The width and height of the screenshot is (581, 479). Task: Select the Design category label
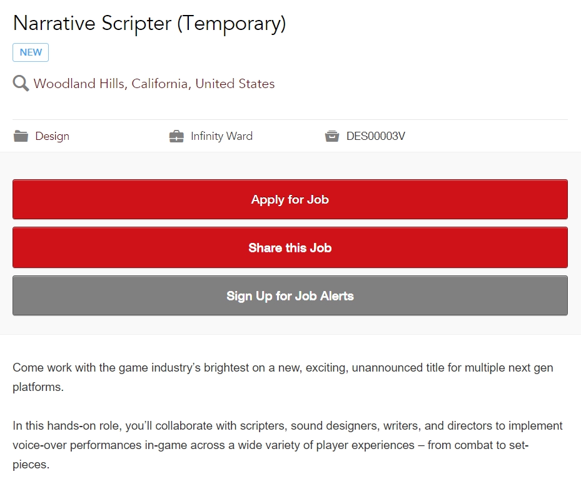53,136
